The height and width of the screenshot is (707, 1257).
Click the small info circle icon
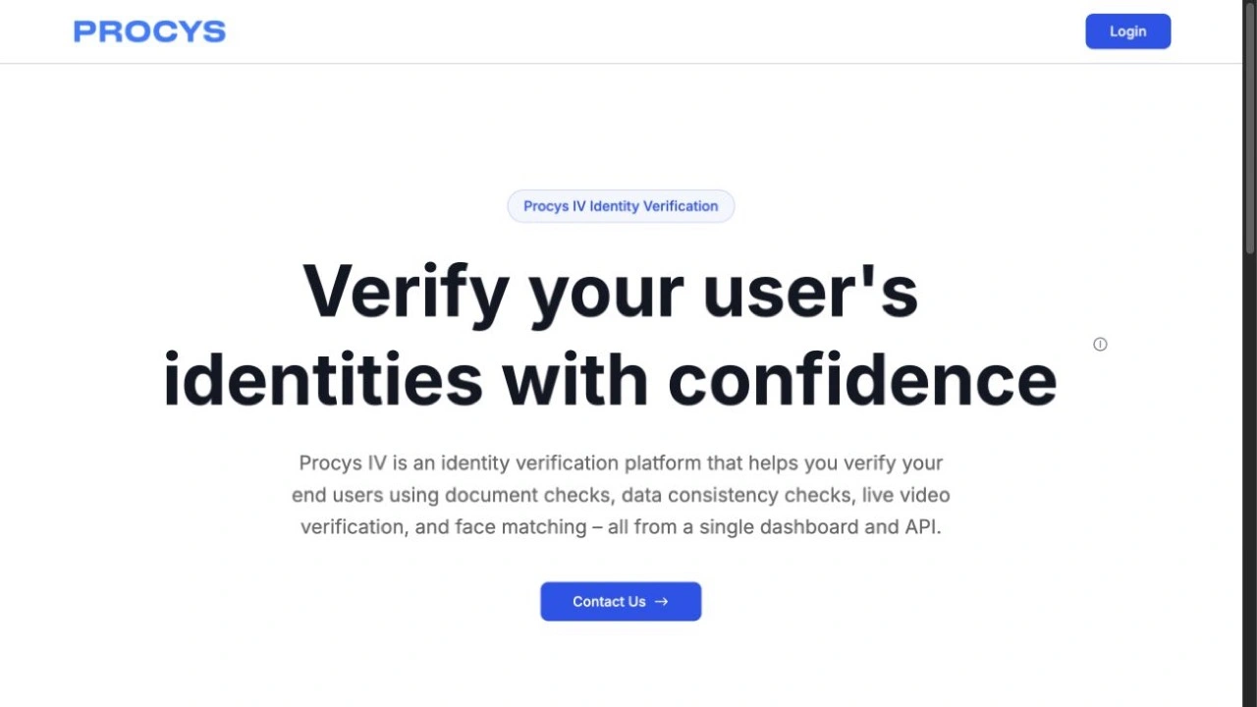coord(1100,344)
